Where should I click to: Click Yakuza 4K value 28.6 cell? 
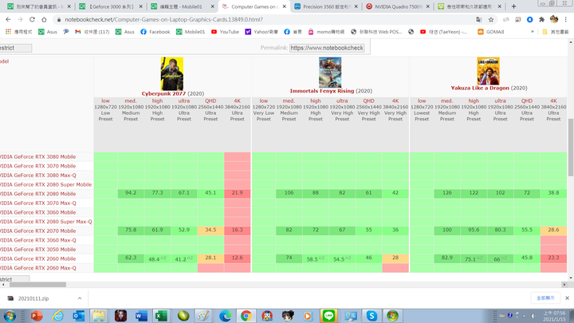point(553,230)
